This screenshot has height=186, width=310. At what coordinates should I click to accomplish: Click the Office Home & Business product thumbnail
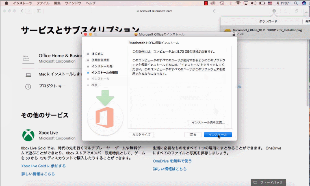[28, 59]
